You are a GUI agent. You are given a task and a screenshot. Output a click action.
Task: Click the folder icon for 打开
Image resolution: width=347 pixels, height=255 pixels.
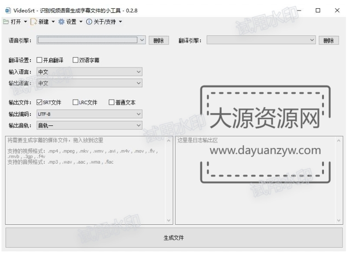(x=6, y=22)
